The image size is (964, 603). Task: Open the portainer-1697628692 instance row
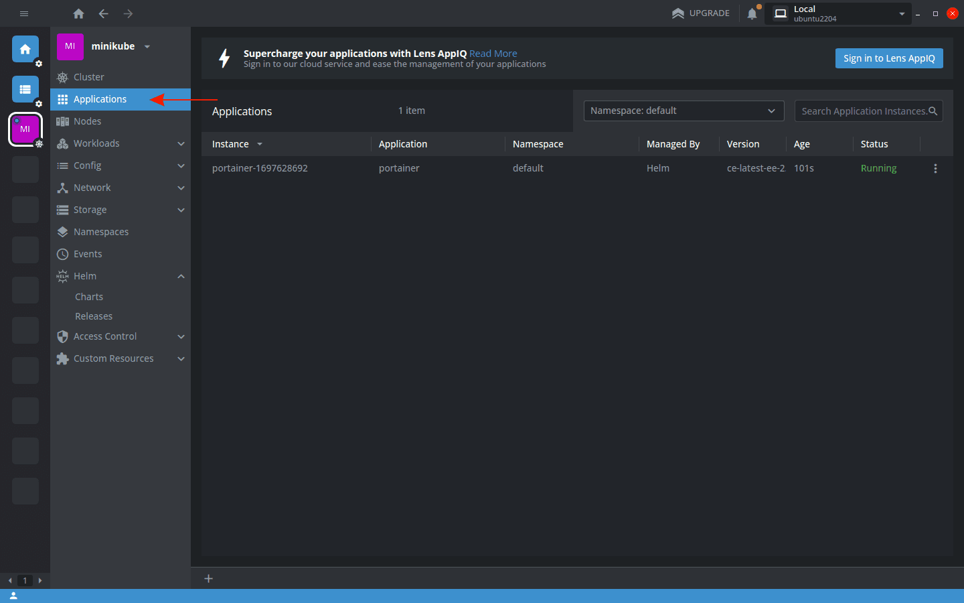(577, 168)
